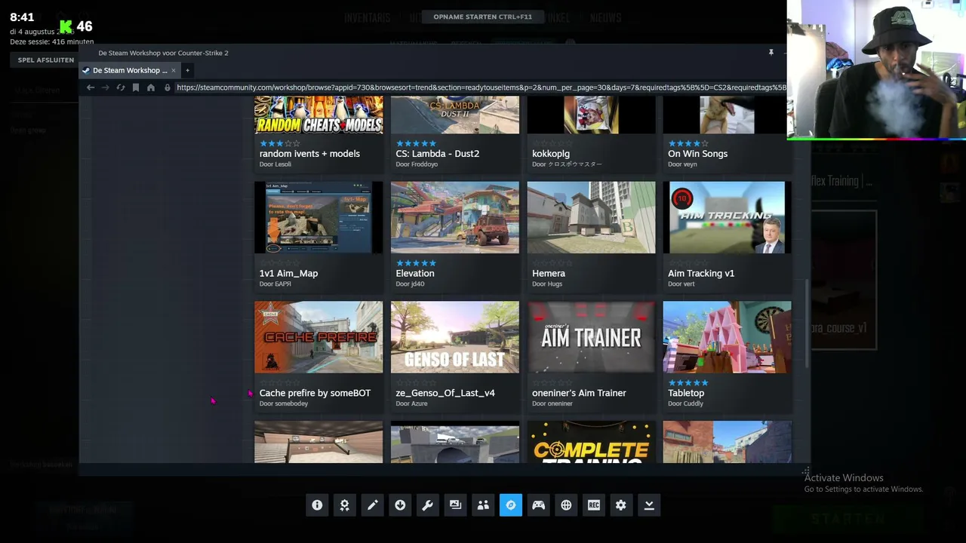Open oneniner's Aim Trainer title link
The width and height of the screenshot is (966, 543).
click(579, 393)
